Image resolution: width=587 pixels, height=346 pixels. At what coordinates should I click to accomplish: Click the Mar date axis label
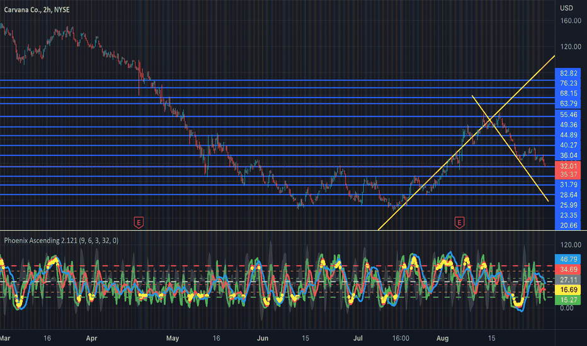pyautogui.click(x=5, y=338)
